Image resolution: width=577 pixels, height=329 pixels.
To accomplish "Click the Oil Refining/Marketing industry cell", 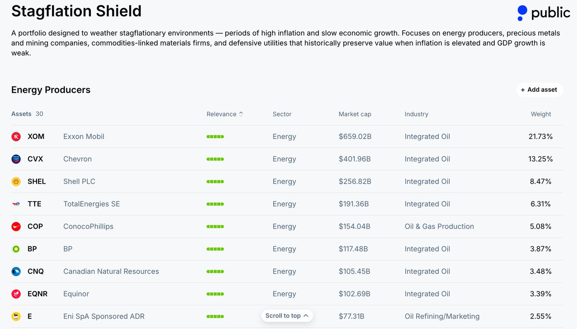I will tap(442, 316).
